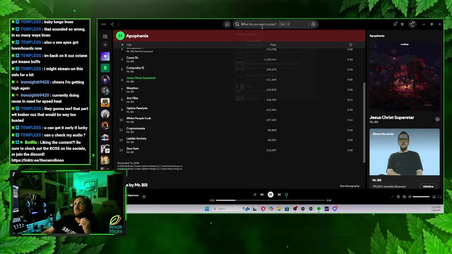Image resolution: width=452 pixels, height=254 pixels.
Task: Click the magnifier search icon
Action: point(237,24)
